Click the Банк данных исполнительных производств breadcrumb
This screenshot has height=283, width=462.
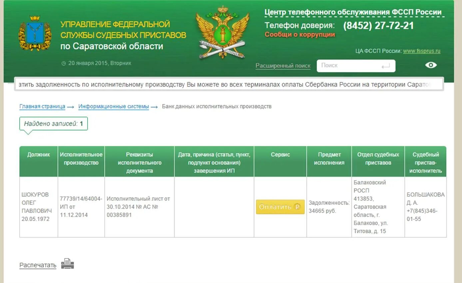click(217, 106)
